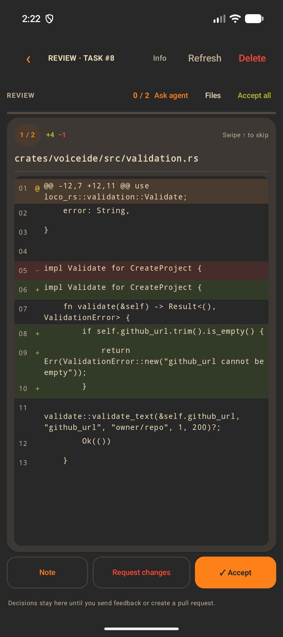Viewport: 283px width, 637px height.
Task: Tap the cellular signal bars
Action: [220, 19]
